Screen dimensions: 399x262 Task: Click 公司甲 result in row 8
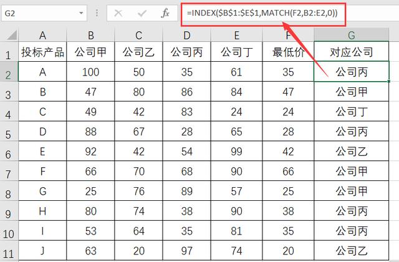(x=352, y=191)
